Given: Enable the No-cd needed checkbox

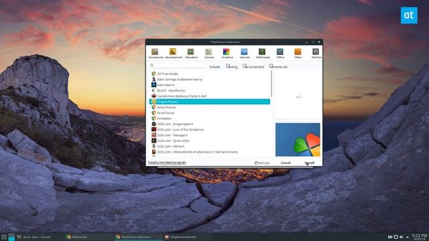Looking at the screenshot, I should click(245, 66).
